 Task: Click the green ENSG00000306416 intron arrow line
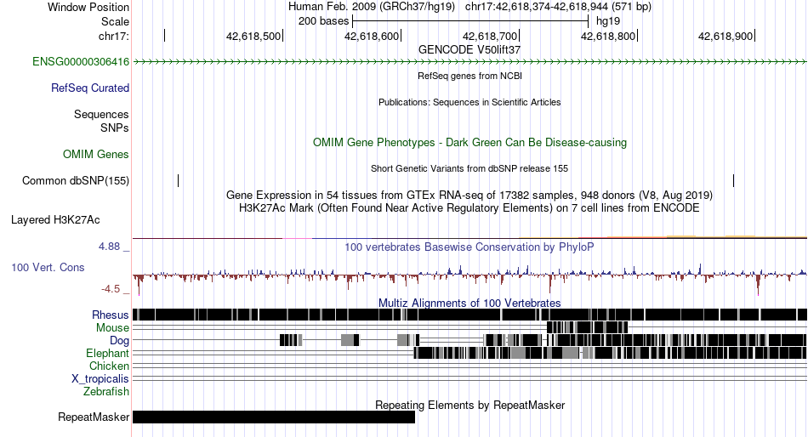pos(469,62)
